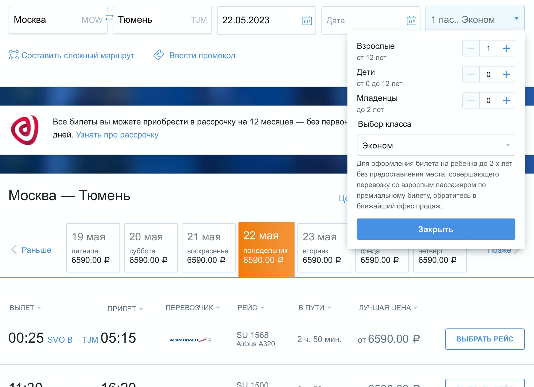Add an infant passenger with plus

pos(506,100)
